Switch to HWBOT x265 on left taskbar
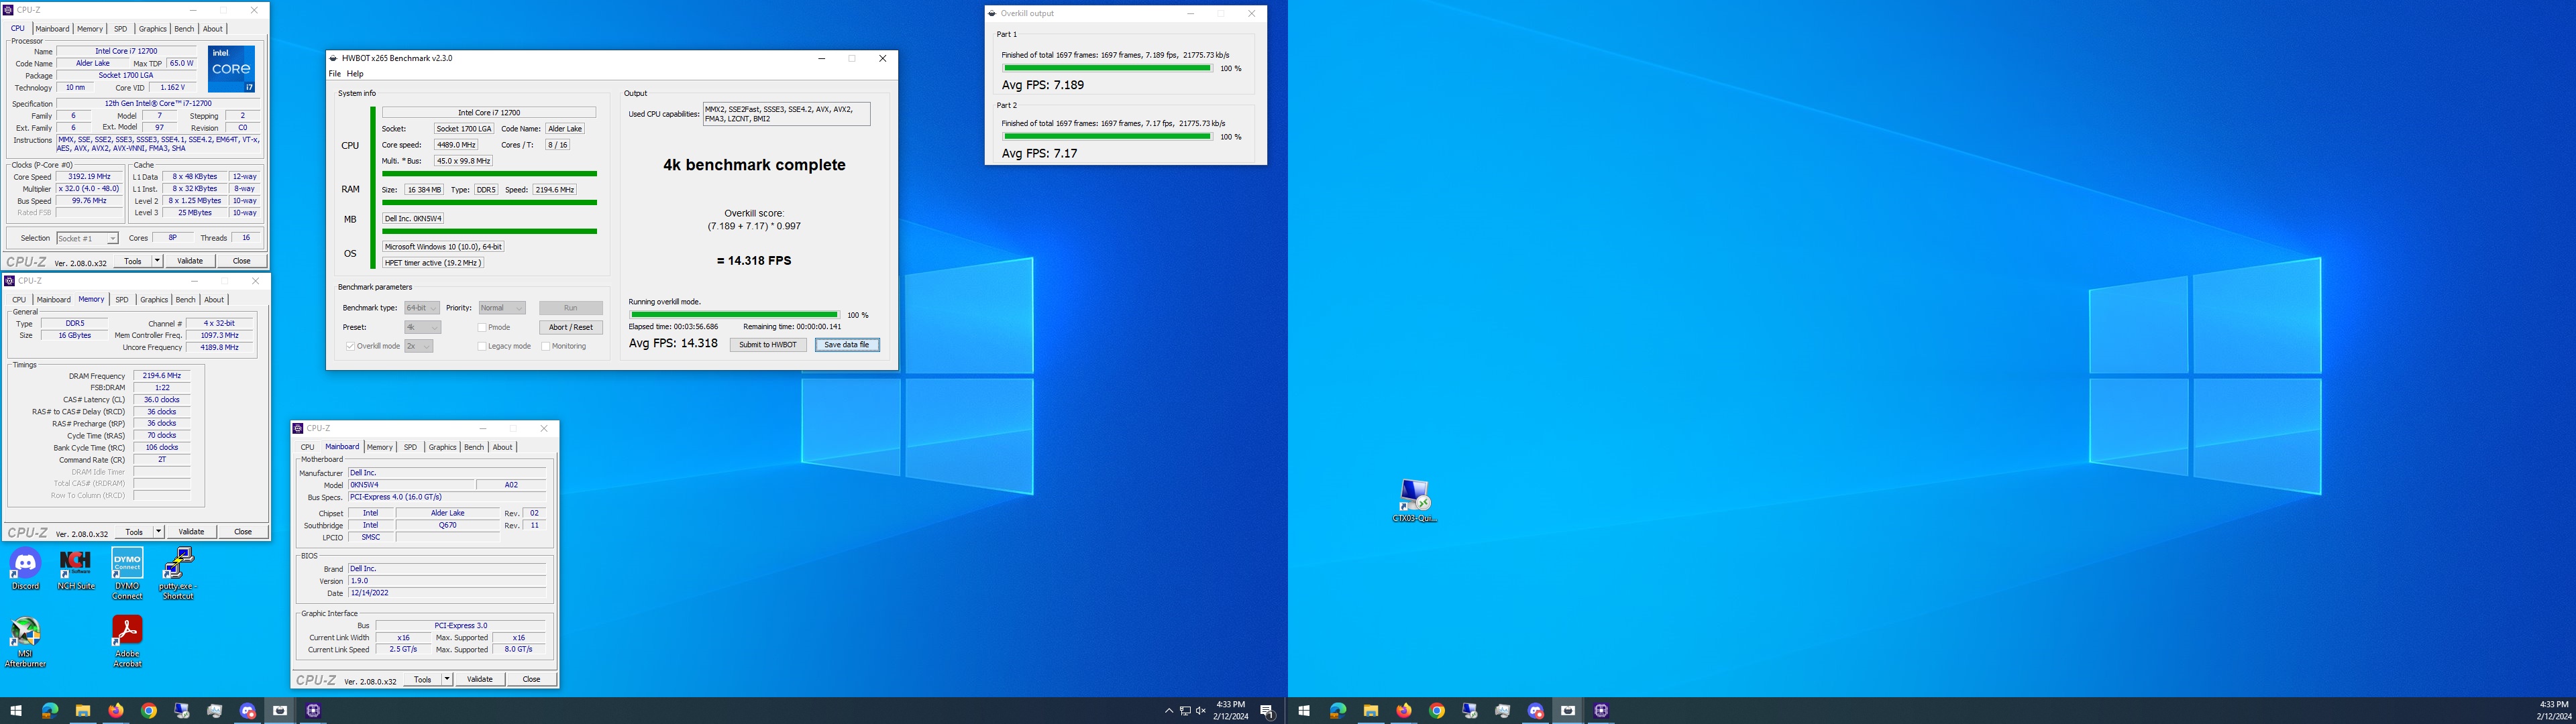This screenshot has height=724, width=2576. 280,711
